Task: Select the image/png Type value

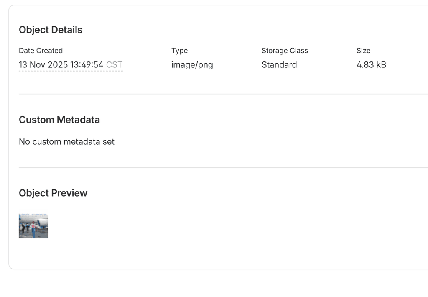Action: pyautogui.click(x=192, y=65)
